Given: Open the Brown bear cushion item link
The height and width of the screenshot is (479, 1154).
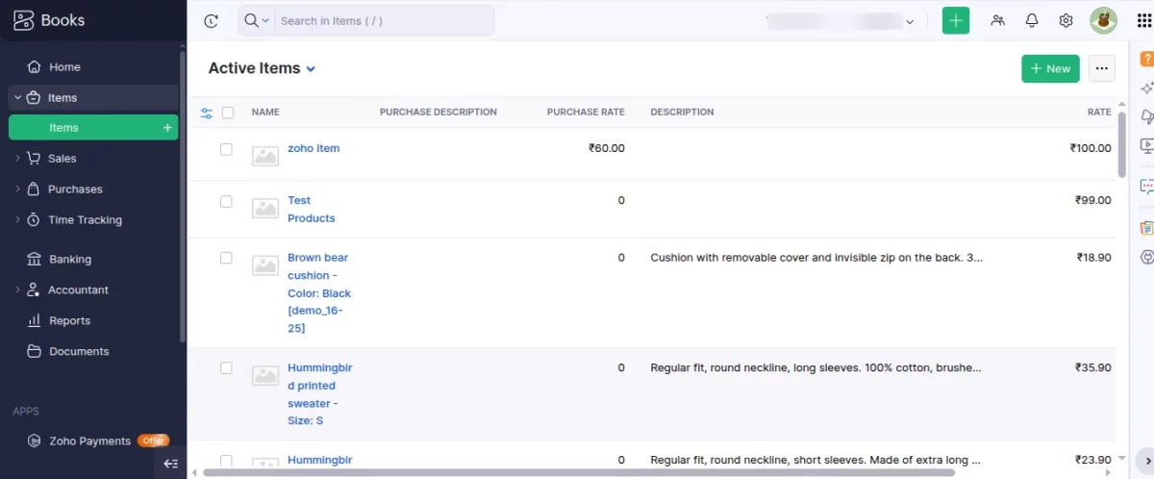Looking at the screenshot, I should pyautogui.click(x=319, y=292).
